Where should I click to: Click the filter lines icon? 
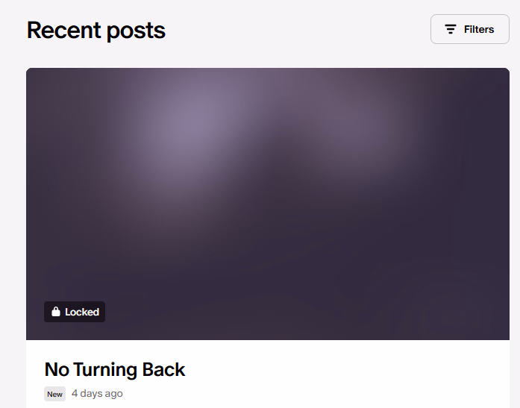451,29
